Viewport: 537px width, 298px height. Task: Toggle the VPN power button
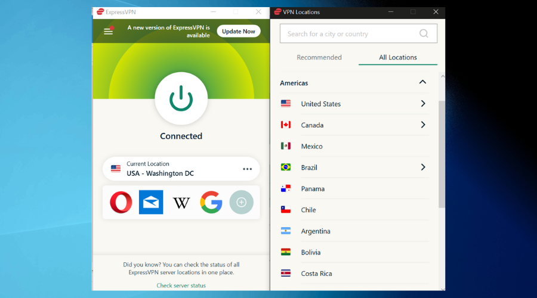pos(181,98)
